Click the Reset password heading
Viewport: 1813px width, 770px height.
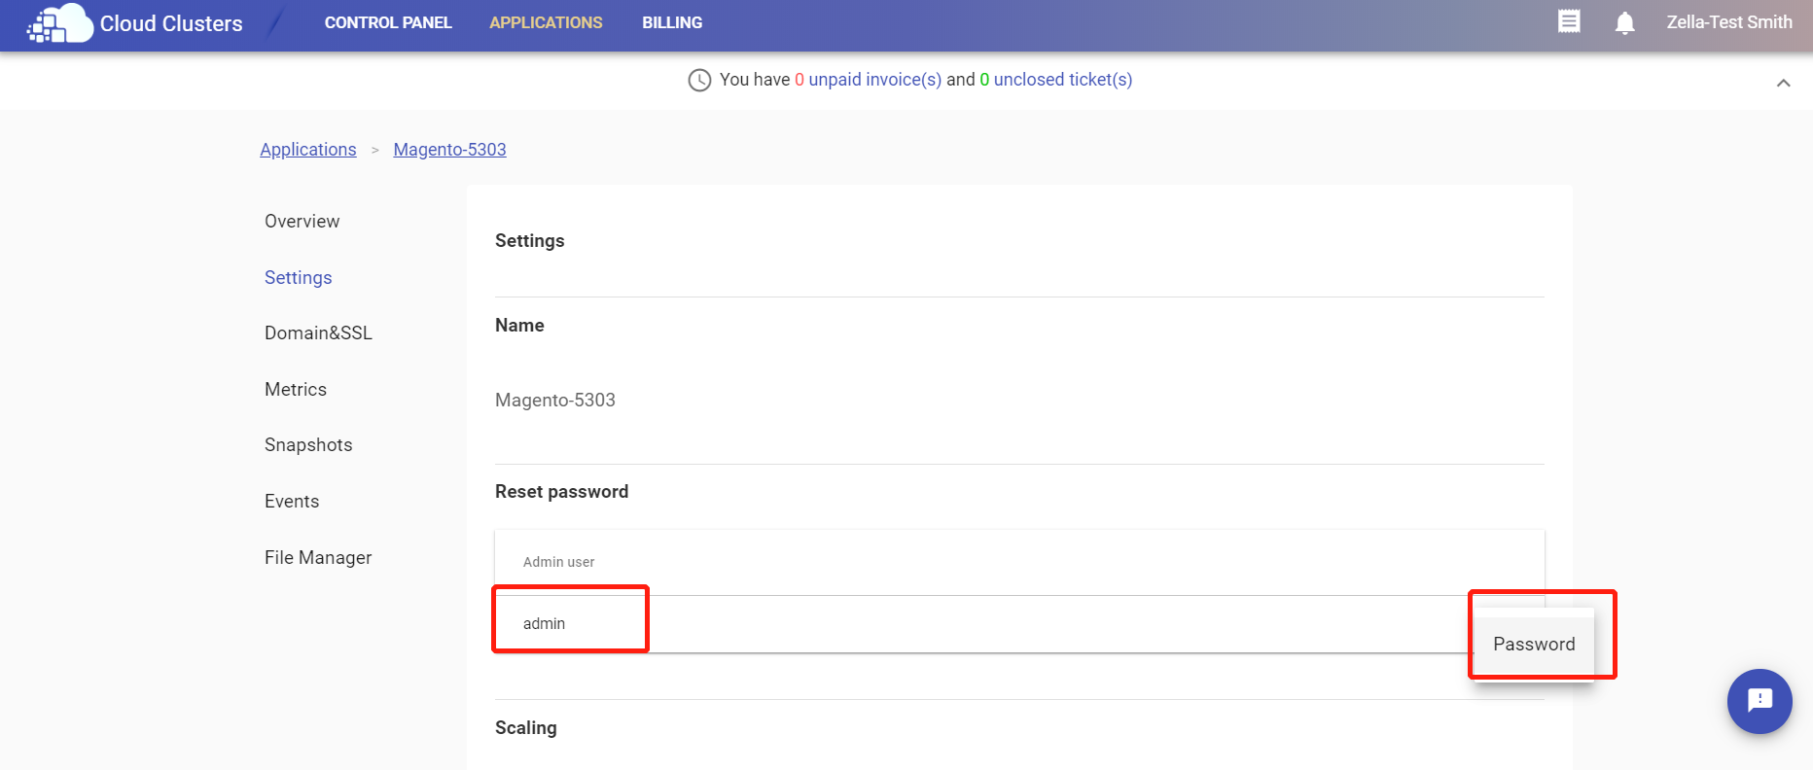(561, 492)
